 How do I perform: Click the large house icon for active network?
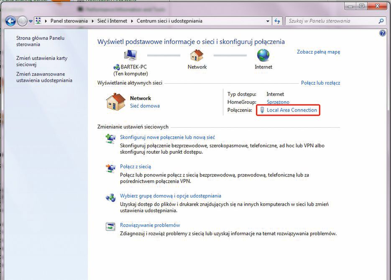[x=115, y=102]
